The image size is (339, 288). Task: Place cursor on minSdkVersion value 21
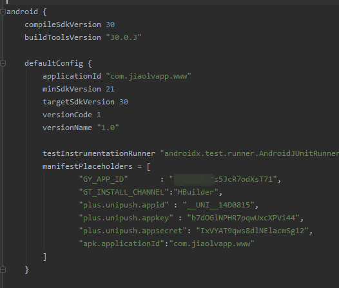[110, 89]
